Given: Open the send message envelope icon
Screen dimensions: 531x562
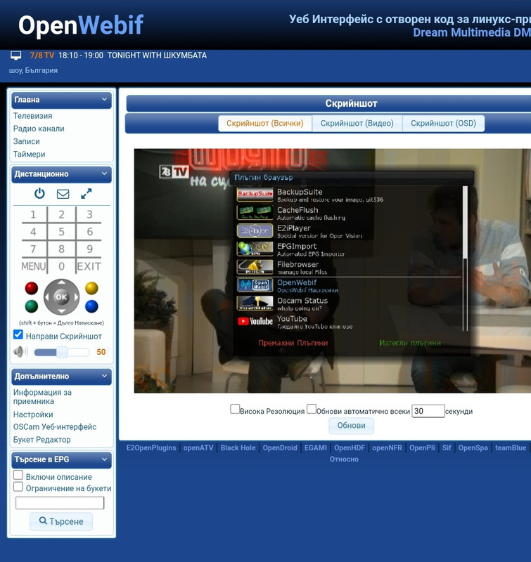Looking at the screenshot, I should point(63,194).
